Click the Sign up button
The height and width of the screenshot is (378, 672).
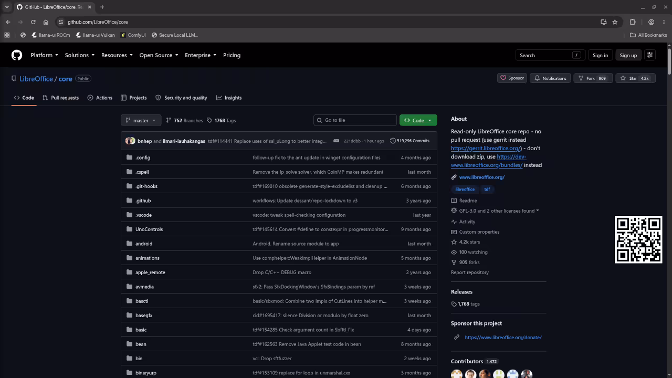628,55
